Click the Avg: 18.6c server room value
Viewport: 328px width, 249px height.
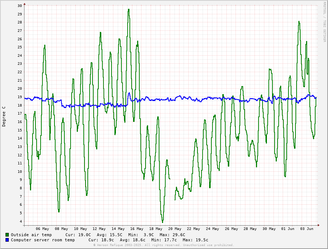click(x=132, y=240)
